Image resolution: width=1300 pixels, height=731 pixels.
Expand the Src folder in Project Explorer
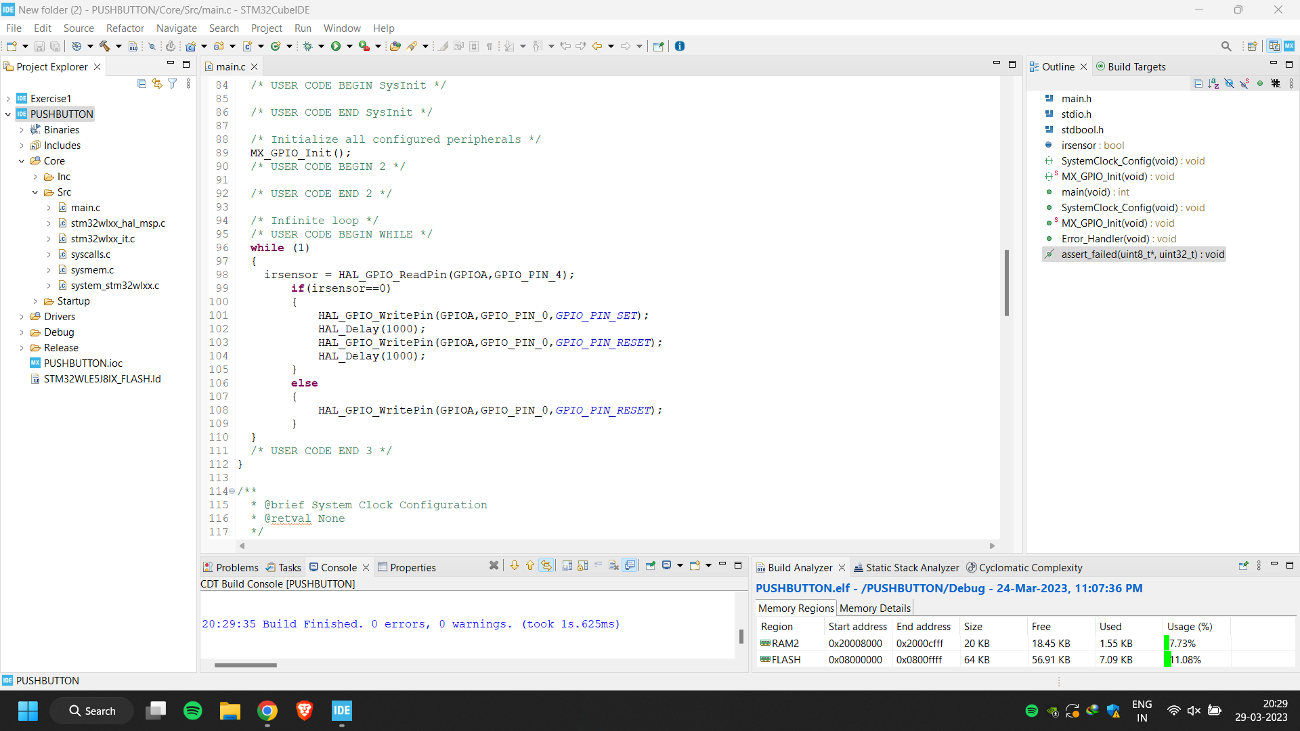tap(33, 192)
